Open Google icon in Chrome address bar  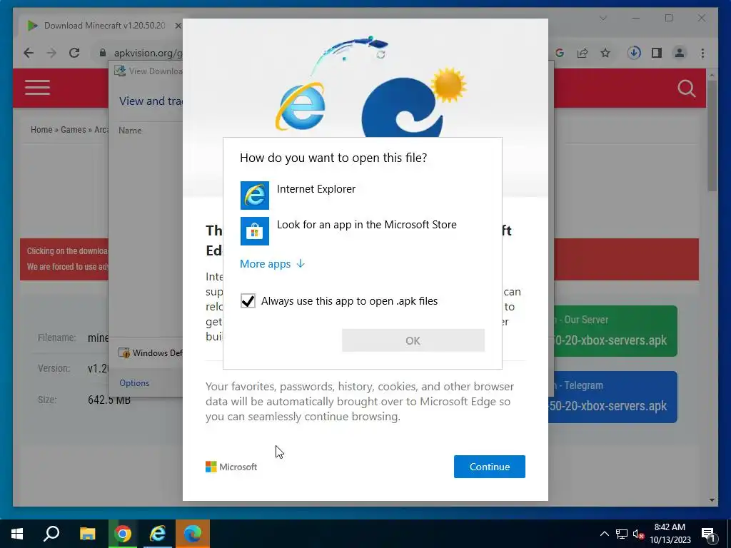coord(560,53)
